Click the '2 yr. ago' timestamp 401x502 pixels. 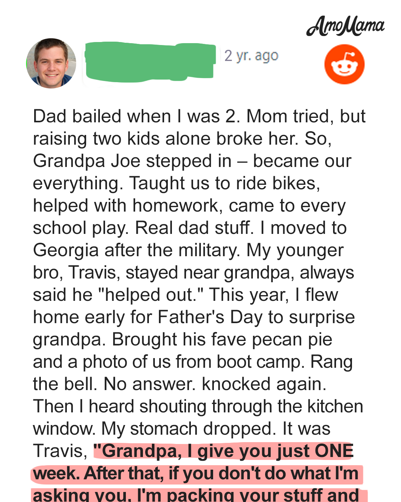pos(251,56)
